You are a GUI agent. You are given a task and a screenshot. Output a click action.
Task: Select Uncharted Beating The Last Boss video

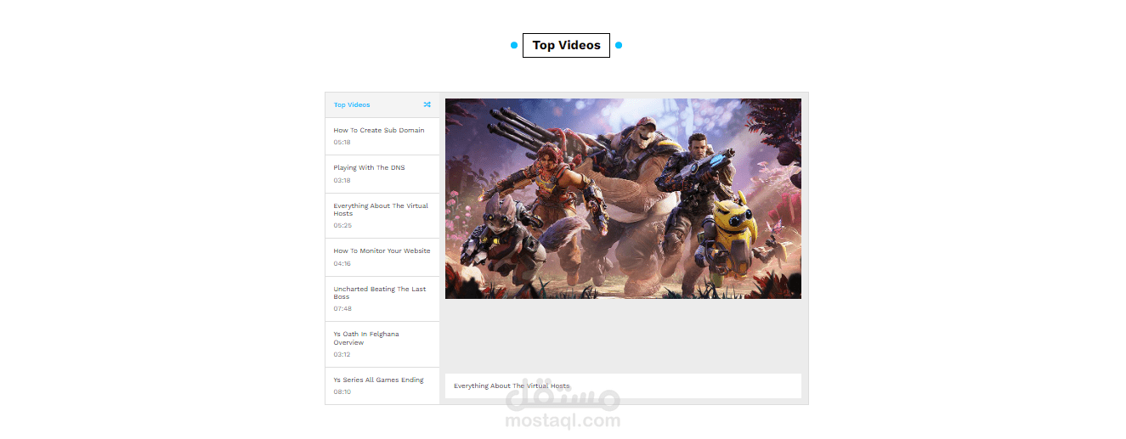382,299
